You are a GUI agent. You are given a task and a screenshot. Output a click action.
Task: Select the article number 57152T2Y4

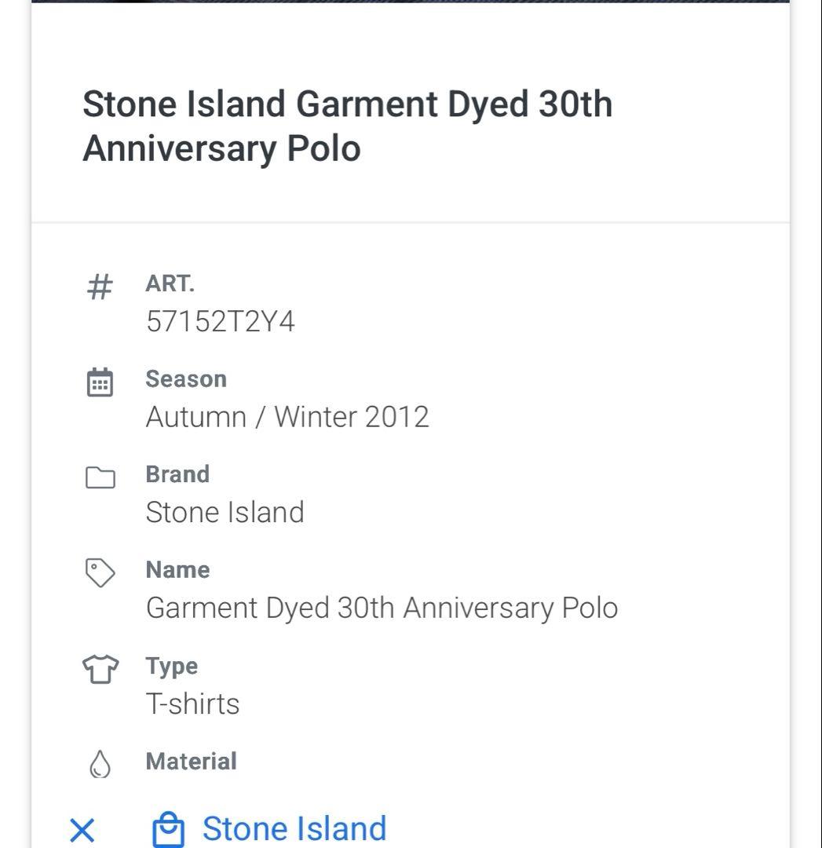point(221,322)
